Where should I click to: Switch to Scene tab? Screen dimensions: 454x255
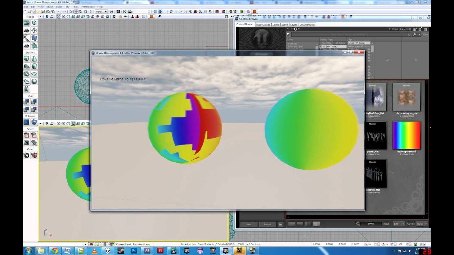click(284, 24)
